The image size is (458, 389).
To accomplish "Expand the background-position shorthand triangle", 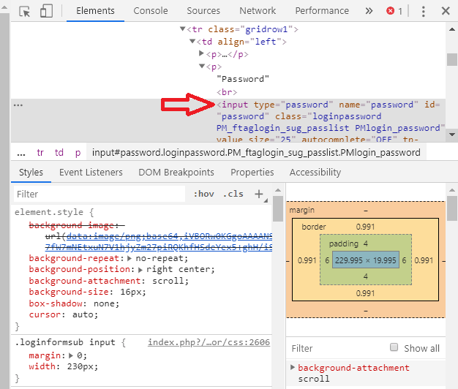I will pyautogui.click(x=140, y=270).
